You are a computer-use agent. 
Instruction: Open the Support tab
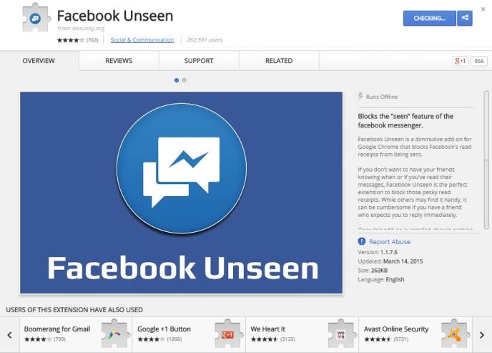click(199, 61)
